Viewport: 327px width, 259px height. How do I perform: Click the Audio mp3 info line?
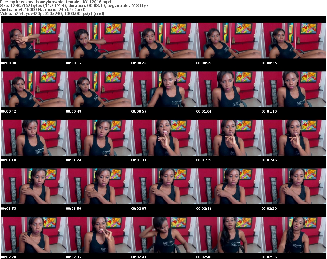(x=43, y=10)
